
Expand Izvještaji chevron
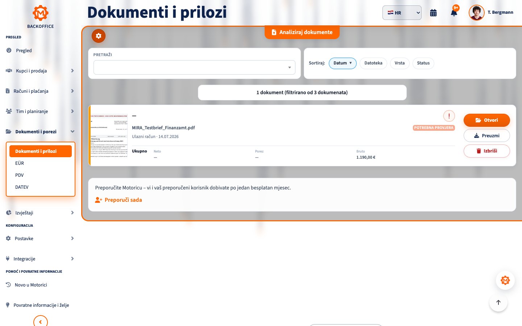[x=72, y=213]
